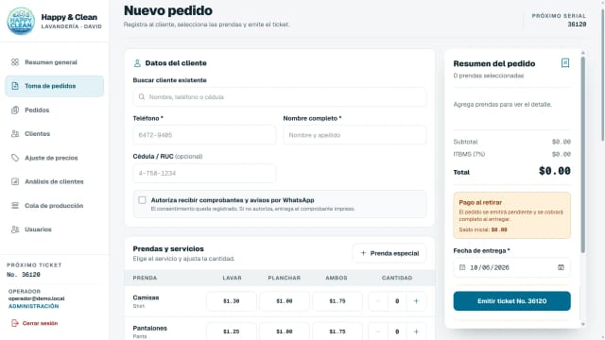The image size is (605, 340).
Task: Add a Prenda especial
Action: (389, 253)
